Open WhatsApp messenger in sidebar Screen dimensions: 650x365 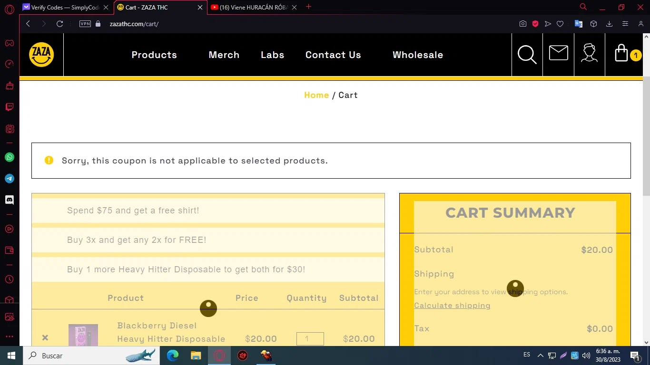tap(10, 157)
